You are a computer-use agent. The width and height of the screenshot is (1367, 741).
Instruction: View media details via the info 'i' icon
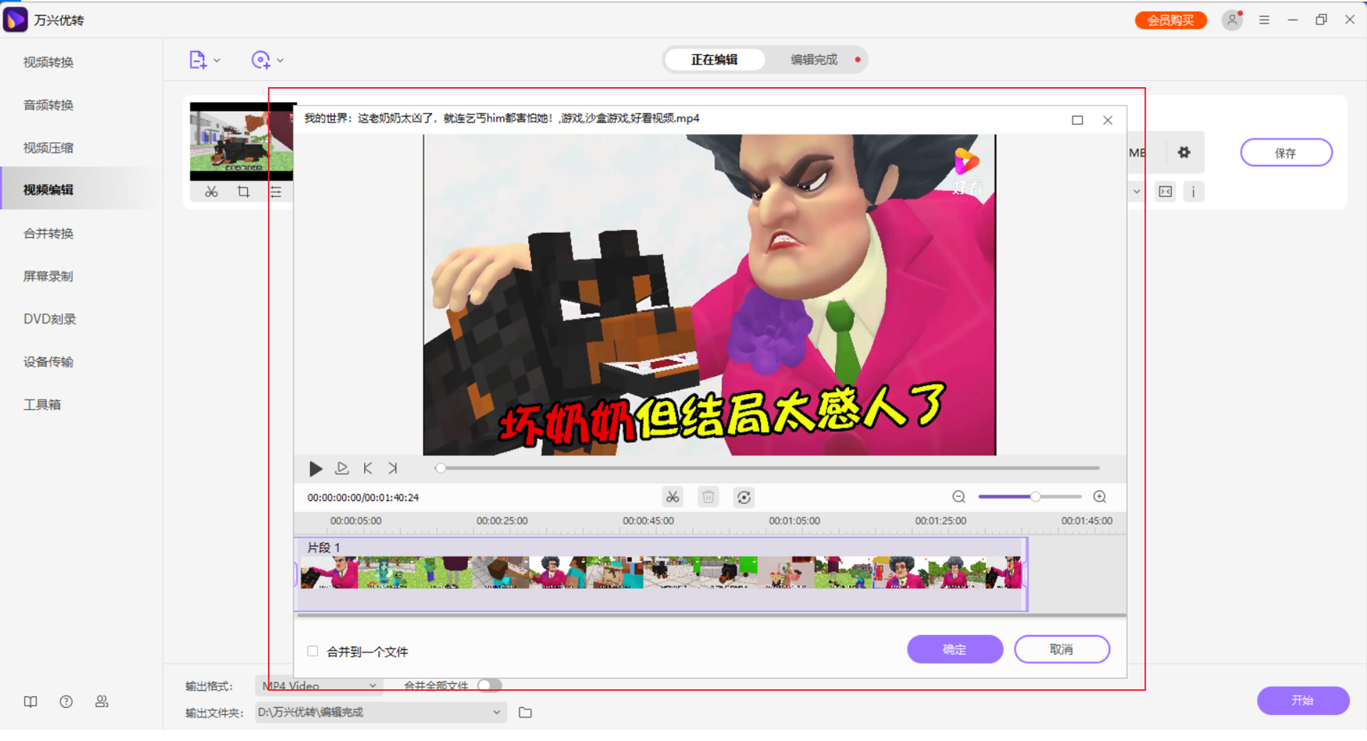pos(1194,192)
